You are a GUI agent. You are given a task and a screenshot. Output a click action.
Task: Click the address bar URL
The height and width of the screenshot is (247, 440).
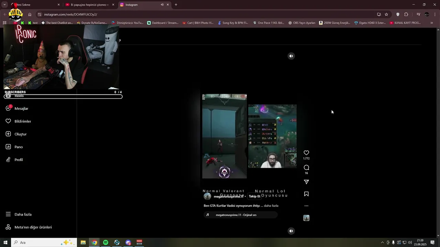(70, 14)
